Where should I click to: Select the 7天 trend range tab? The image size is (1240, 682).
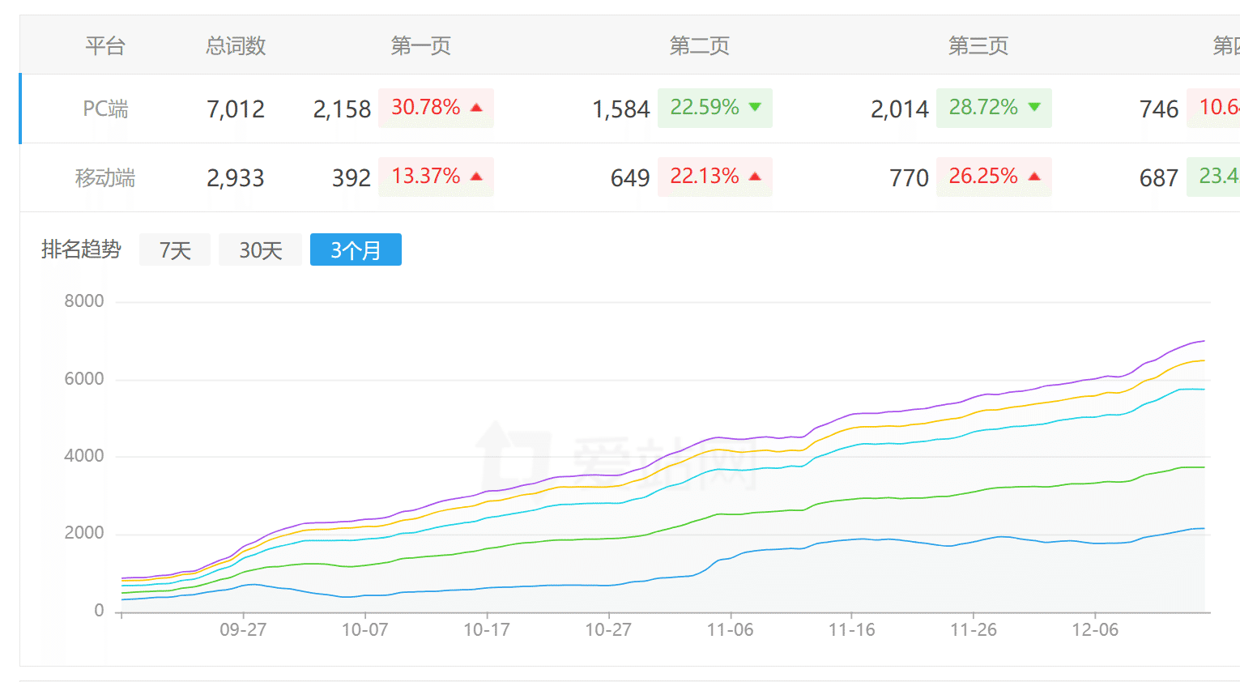coord(175,249)
